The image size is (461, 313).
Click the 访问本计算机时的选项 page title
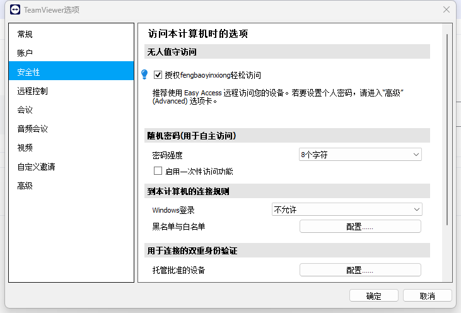[x=197, y=33]
